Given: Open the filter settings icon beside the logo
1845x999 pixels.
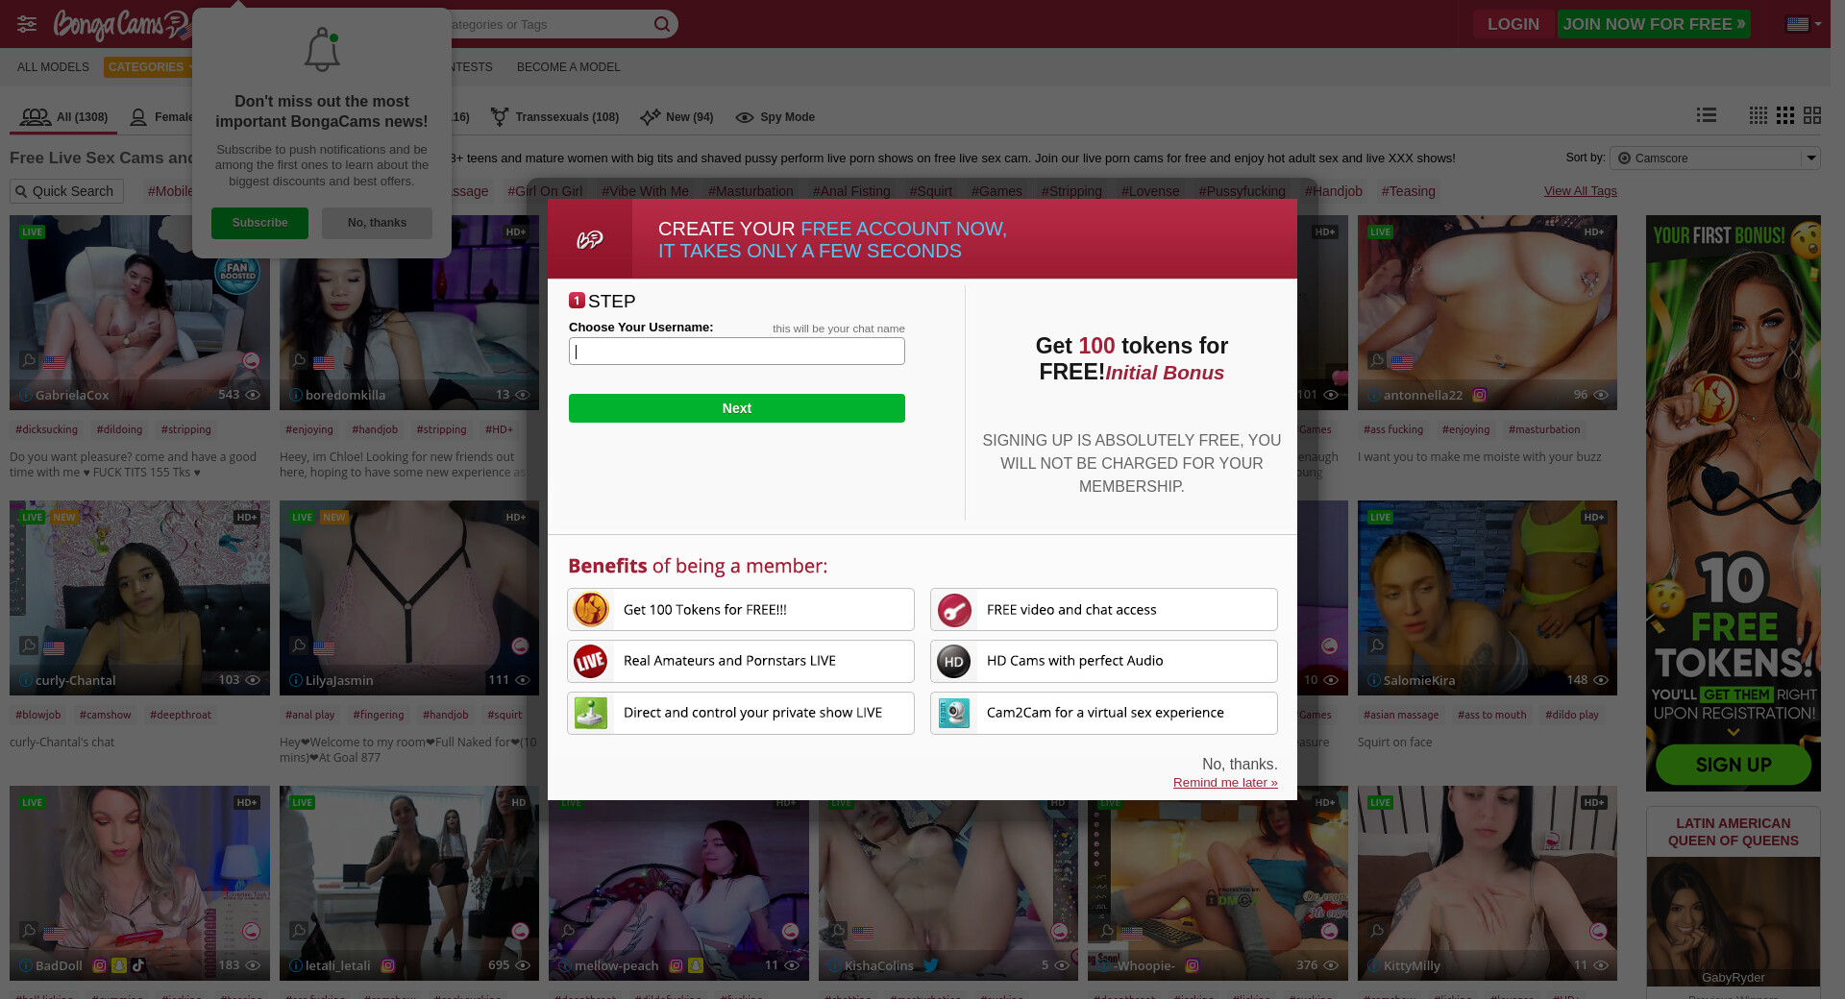Looking at the screenshot, I should pos(27,24).
